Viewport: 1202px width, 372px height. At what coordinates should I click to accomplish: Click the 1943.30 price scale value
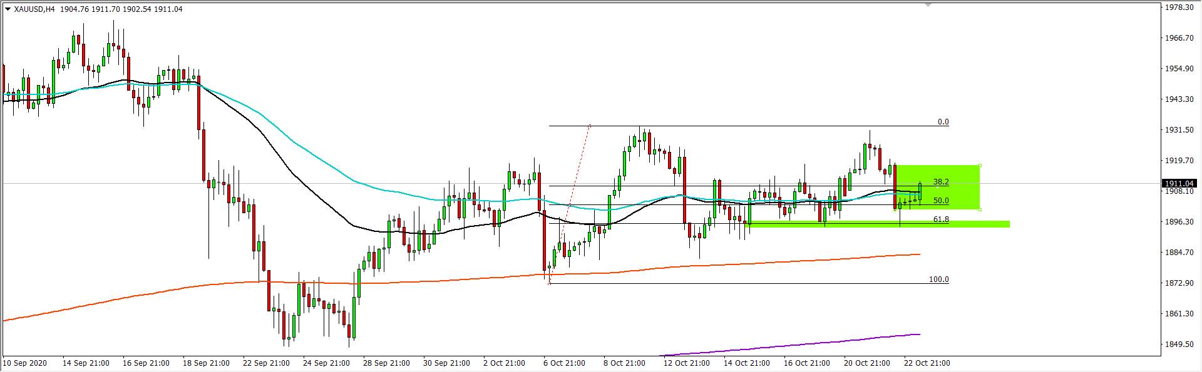(x=1179, y=99)
